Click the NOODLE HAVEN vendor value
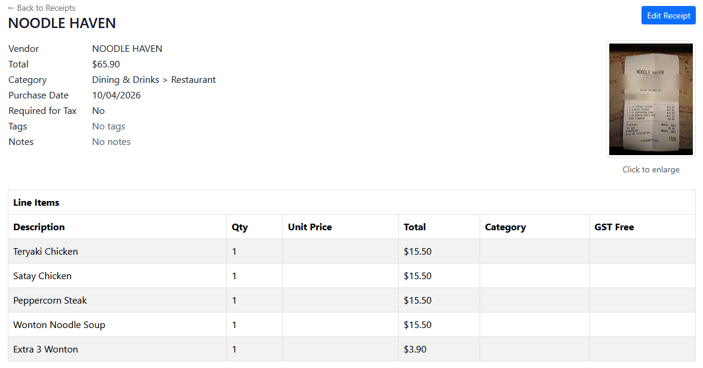 [127, 48]
